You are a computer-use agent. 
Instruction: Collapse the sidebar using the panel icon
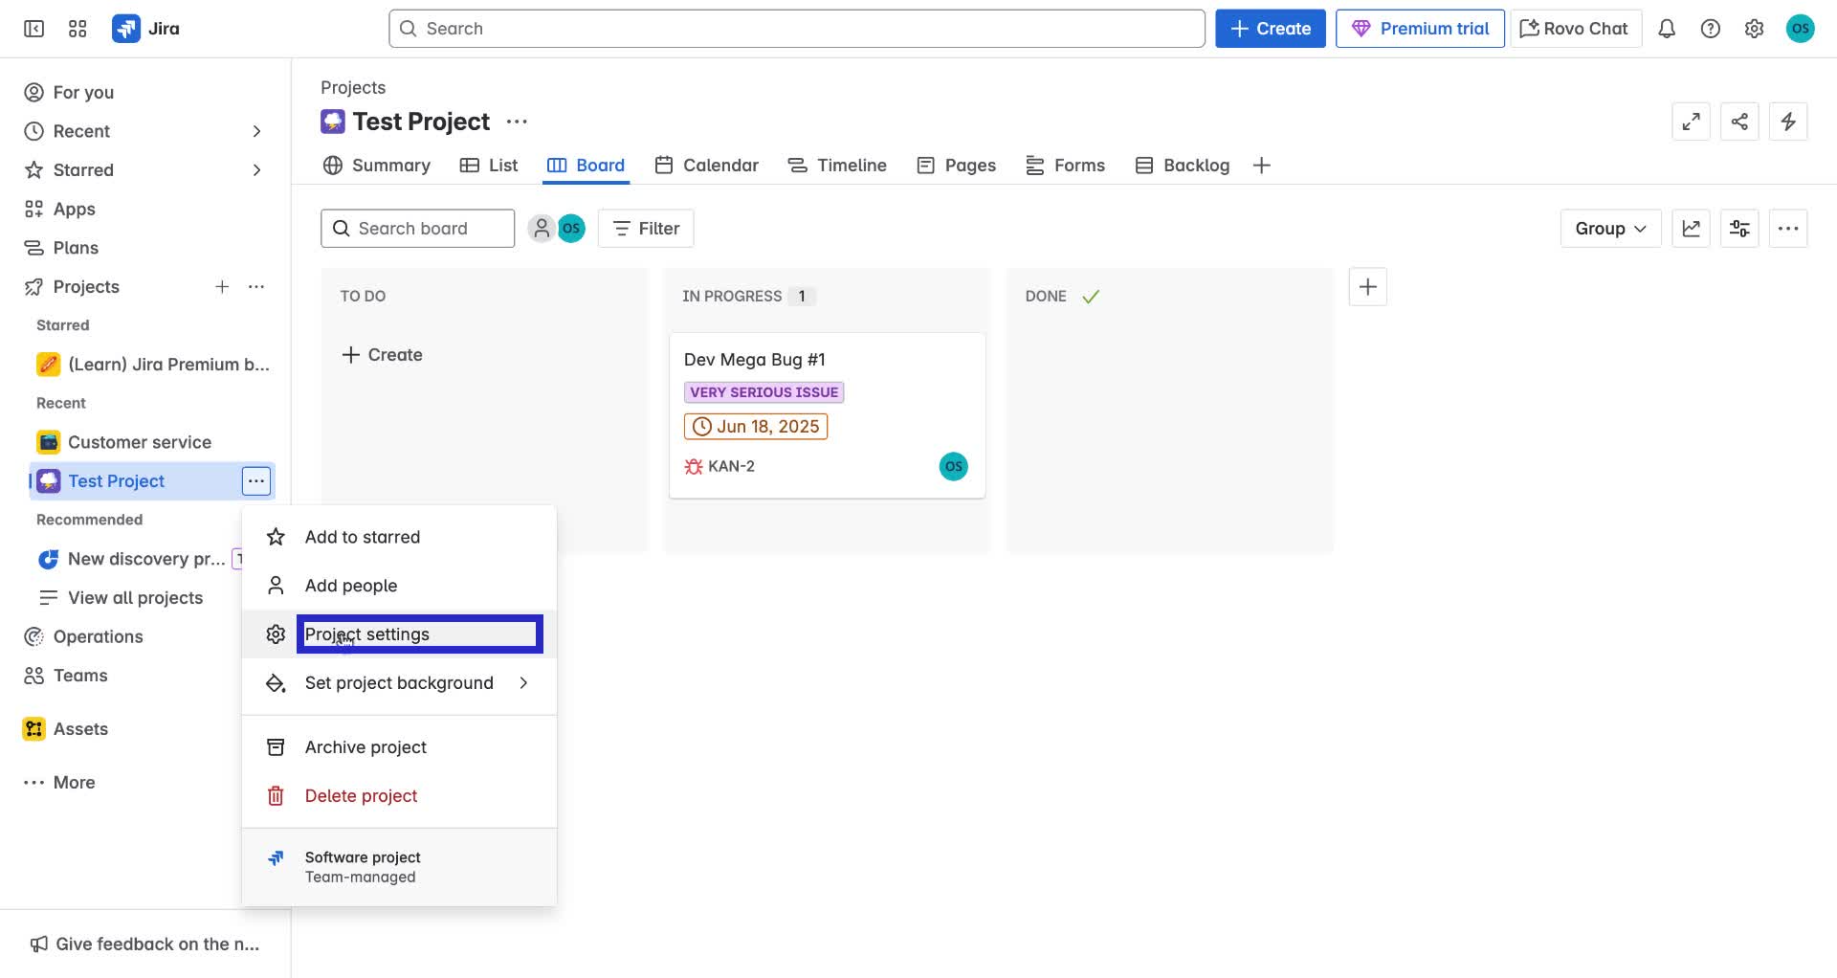click(x=33, y=28)
